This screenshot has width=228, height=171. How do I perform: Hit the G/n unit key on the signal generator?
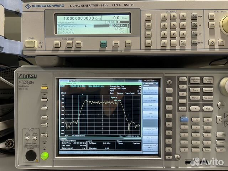(x=194, y=16)
